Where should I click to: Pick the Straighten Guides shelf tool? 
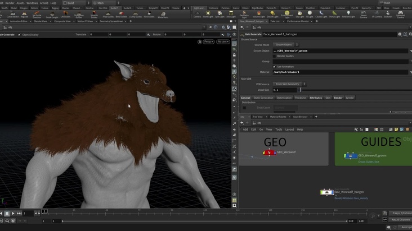(79, 15)
